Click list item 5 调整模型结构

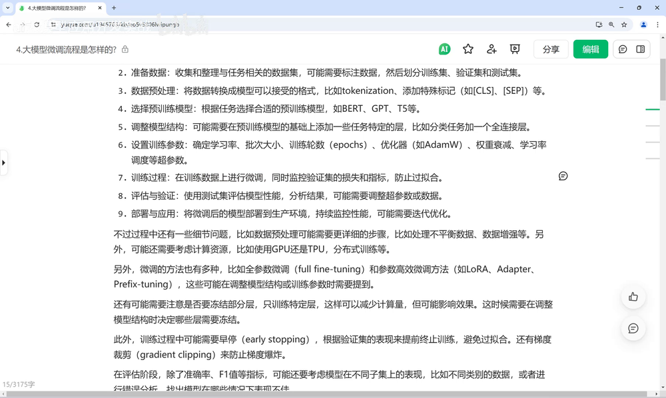pos(325,127)
